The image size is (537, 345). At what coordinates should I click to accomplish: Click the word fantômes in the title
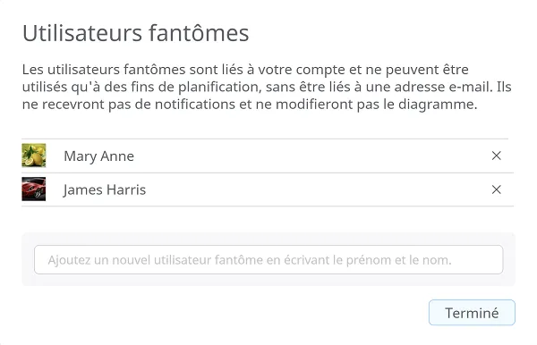199,33
